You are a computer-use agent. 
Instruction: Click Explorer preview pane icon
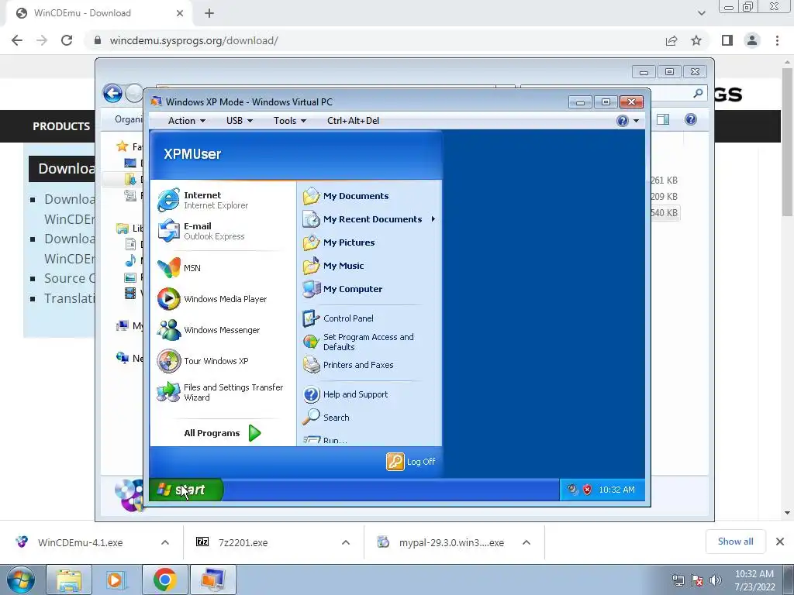pyautogui.click(x=663, y=119)
